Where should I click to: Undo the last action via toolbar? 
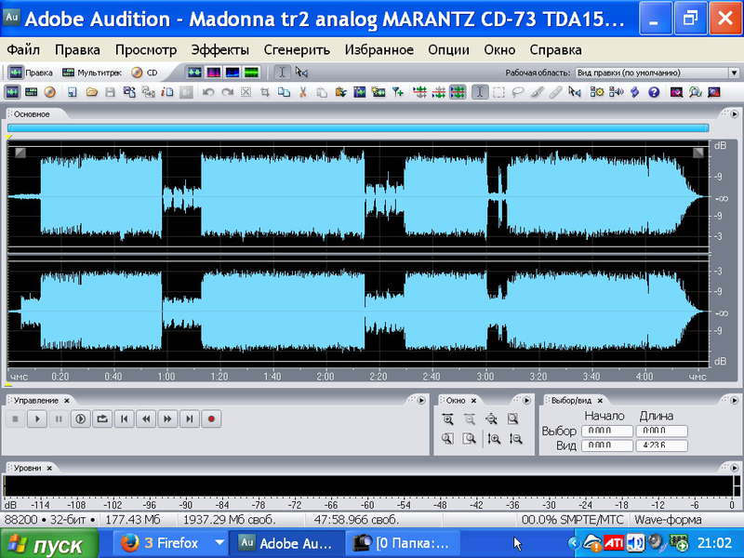(x=207, y=92)
